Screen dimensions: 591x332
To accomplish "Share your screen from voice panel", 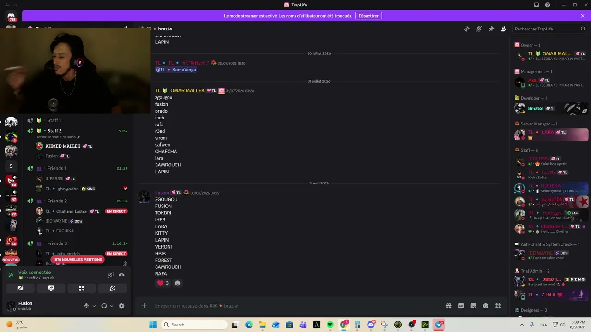I will pyautogui.click(x=51, y=288).
